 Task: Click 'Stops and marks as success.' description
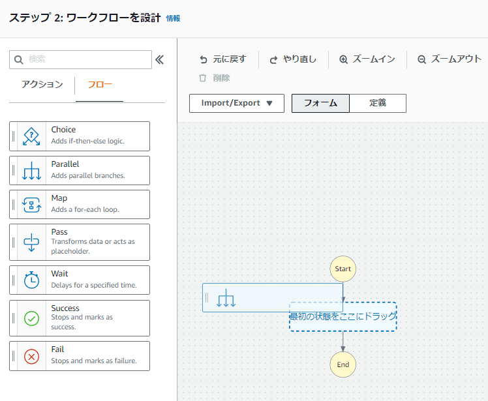tap(82, 322)
